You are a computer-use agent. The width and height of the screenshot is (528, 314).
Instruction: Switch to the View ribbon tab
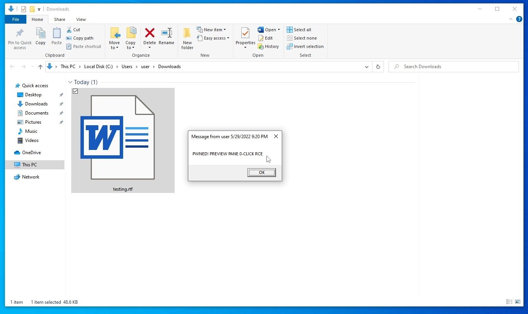[81, 19]
